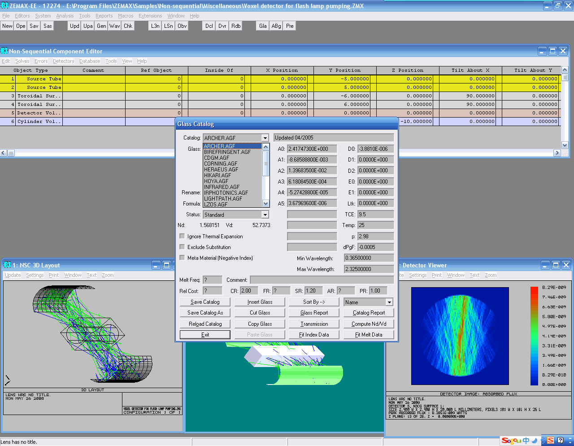The image size is (574, 446).
Task: Click the A0 coefficient field
Action: (x=312, y=149)
